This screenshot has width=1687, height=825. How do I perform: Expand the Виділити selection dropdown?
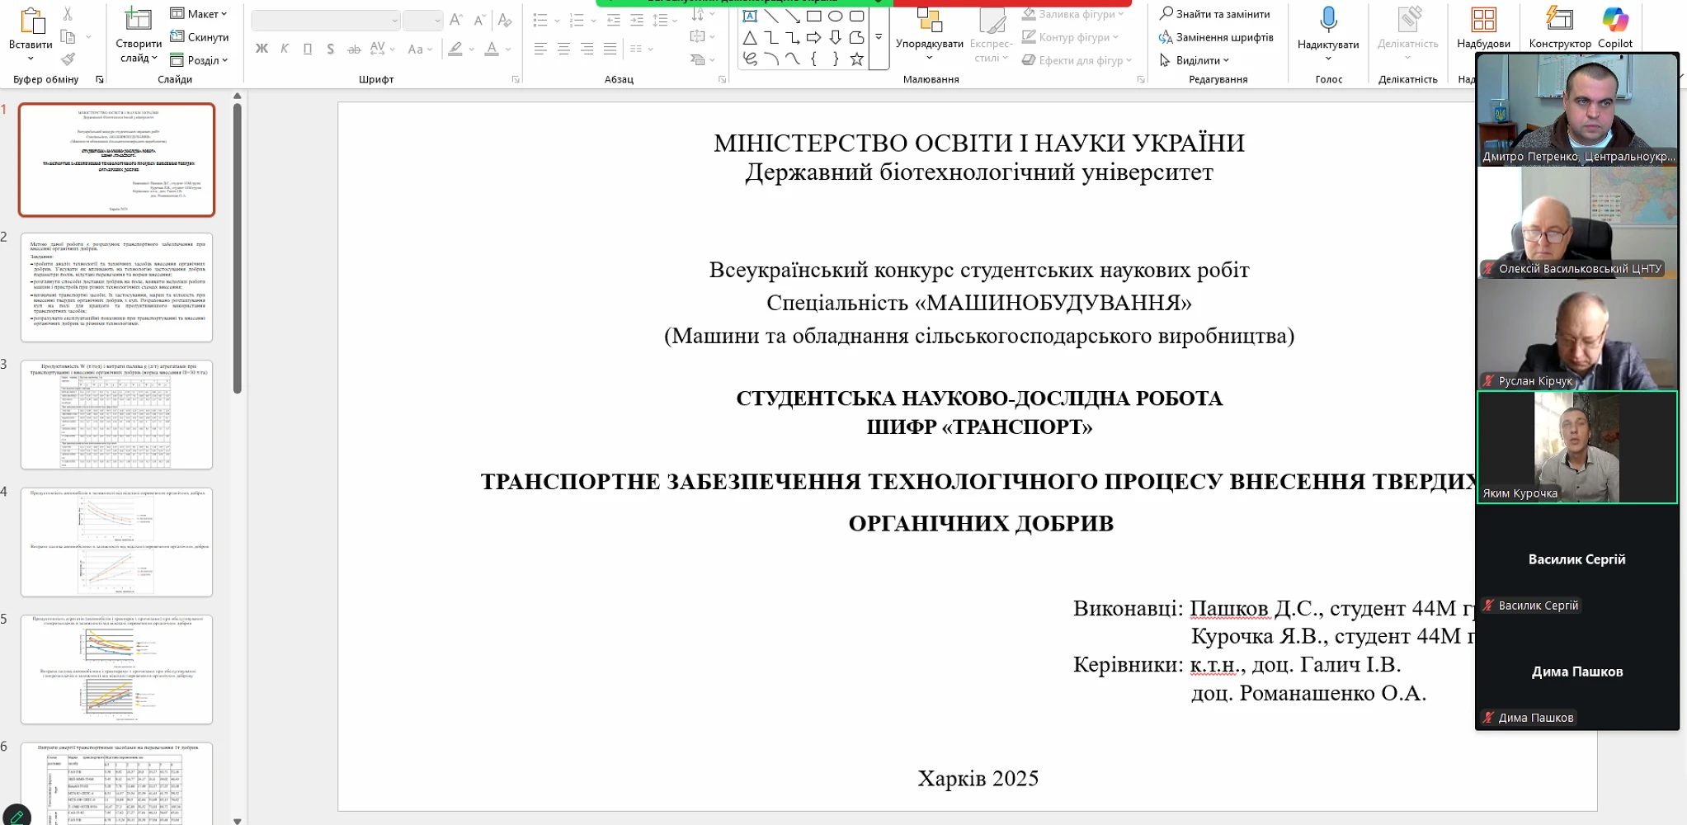coord(1195,60)
